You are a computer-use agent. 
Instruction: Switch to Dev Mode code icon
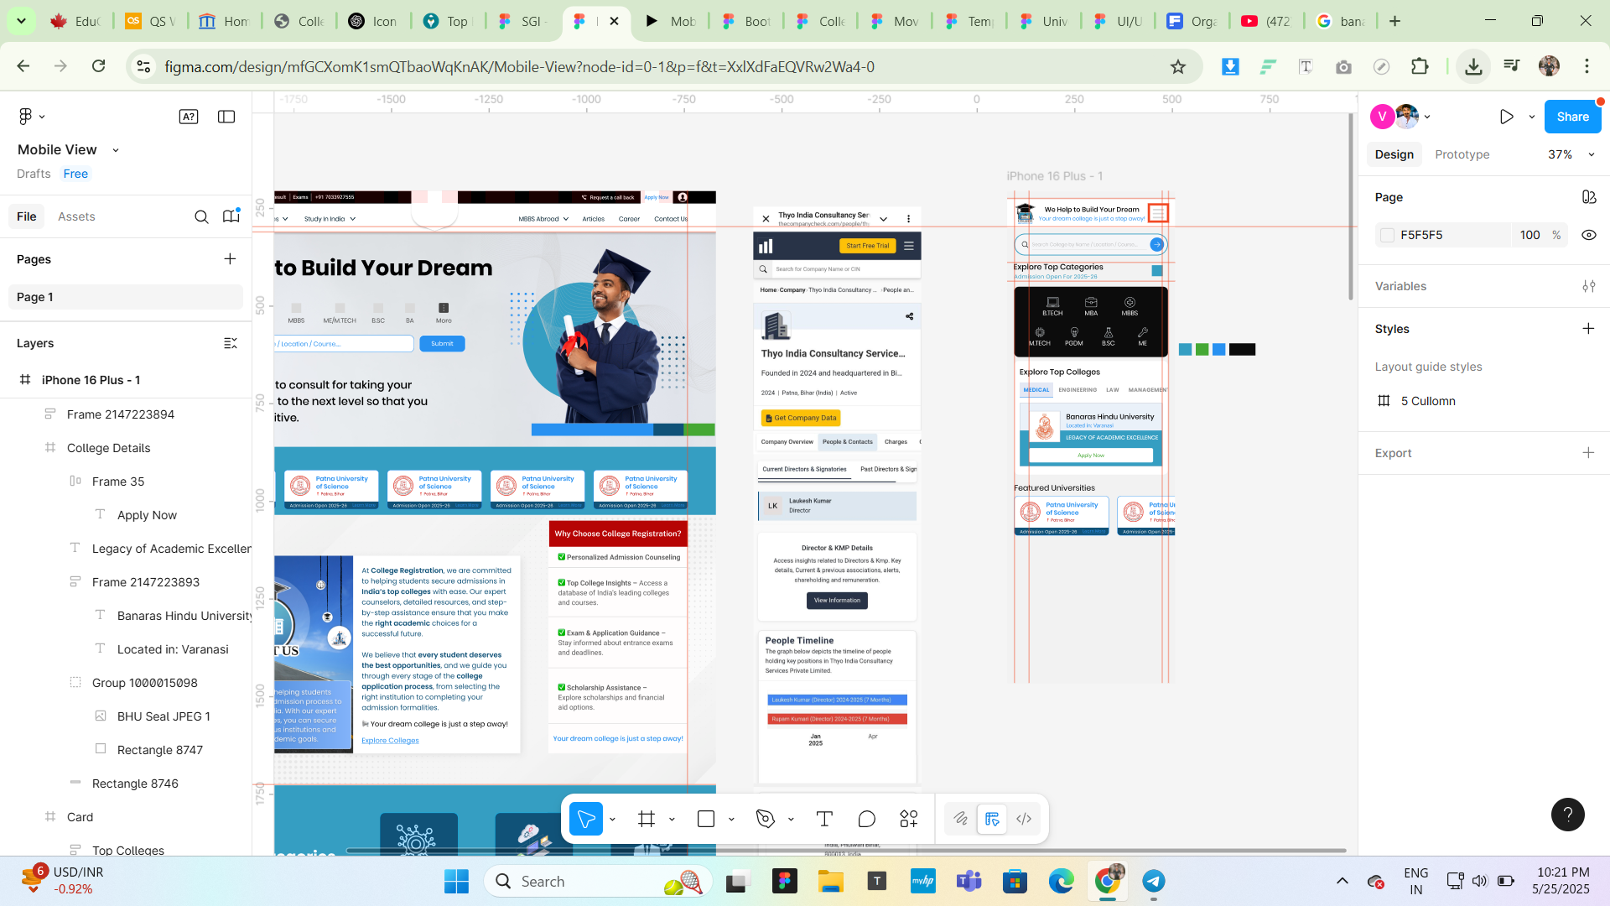pos(1024,819)
